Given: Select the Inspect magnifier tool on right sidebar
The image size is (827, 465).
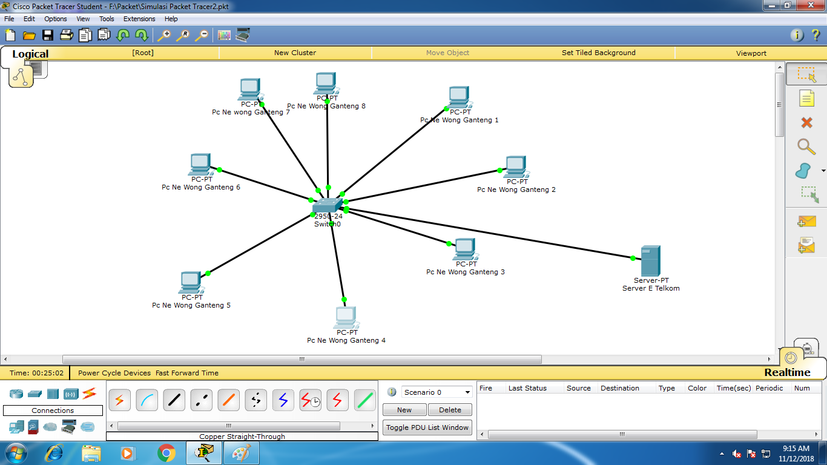Looking at the screenshot, I should 805,147.
